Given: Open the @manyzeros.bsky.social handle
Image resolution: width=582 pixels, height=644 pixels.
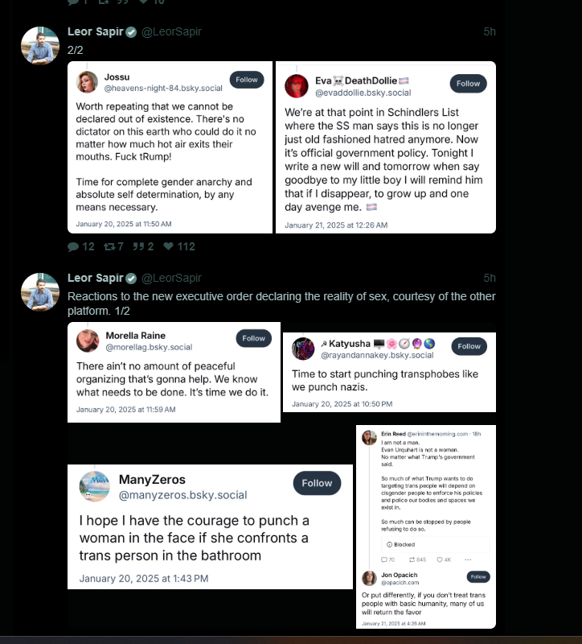Looking at the screenshot, I should coord(183,495).
